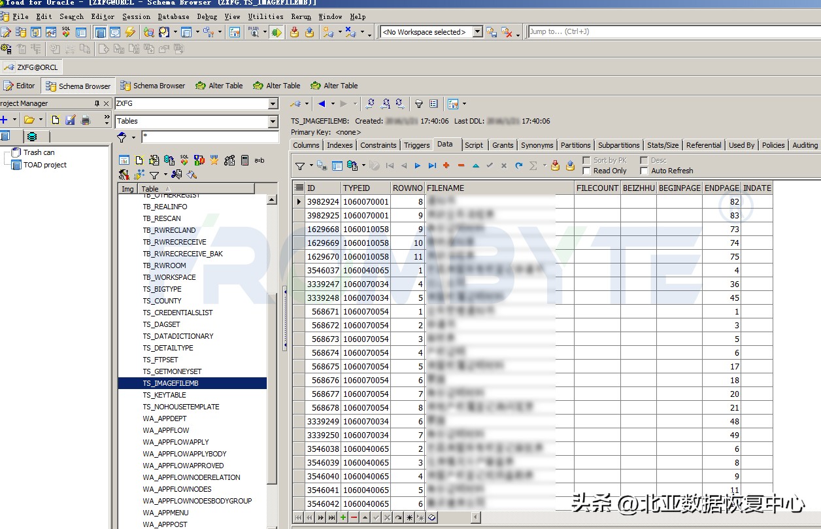Click the delete record minus icon
Screen dimensions: 821x529
click(461, 166)
